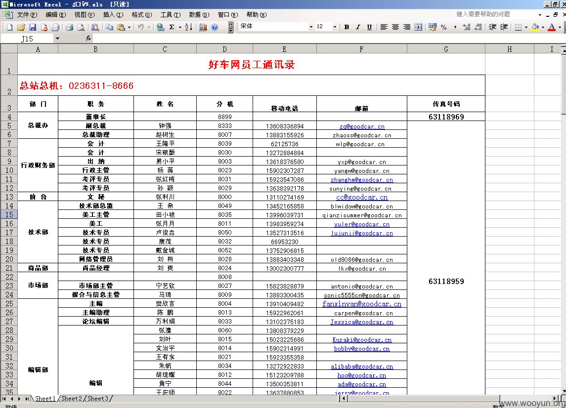This screenshot has width=566, height=408.
Task: Click the Increase Decimal icon
Action: [466, 27]
